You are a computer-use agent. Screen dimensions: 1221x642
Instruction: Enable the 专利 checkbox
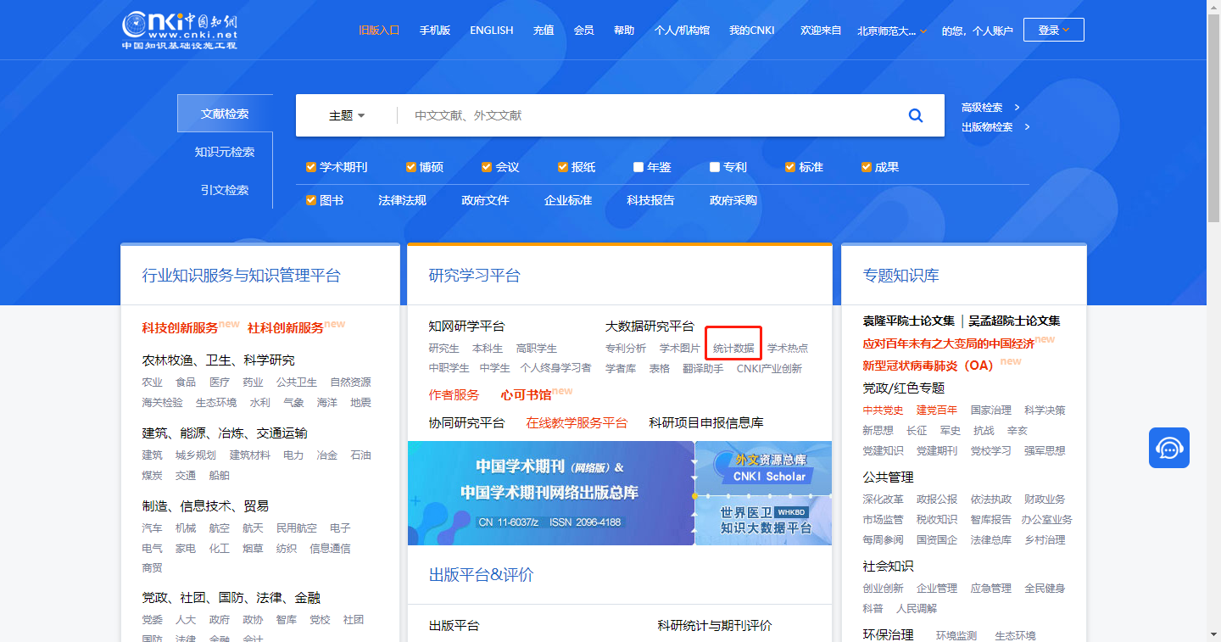tap(715, 167)
